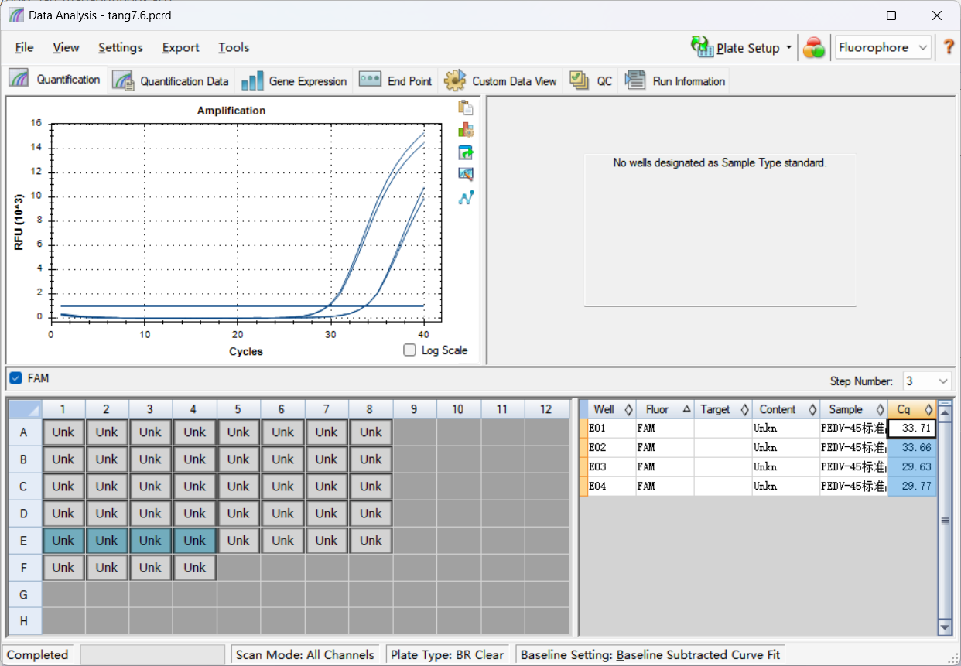961x666 pixels.
Task: Toggle well F4 in plate grid
Action: [x=195, y=568]
